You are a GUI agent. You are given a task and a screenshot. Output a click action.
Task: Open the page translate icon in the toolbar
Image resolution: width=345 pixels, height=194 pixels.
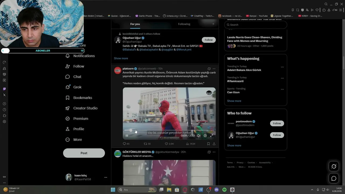coord(307,10)
